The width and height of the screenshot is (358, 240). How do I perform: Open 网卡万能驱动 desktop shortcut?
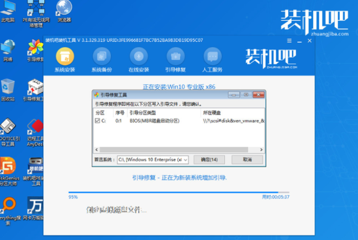click(34, 208)
